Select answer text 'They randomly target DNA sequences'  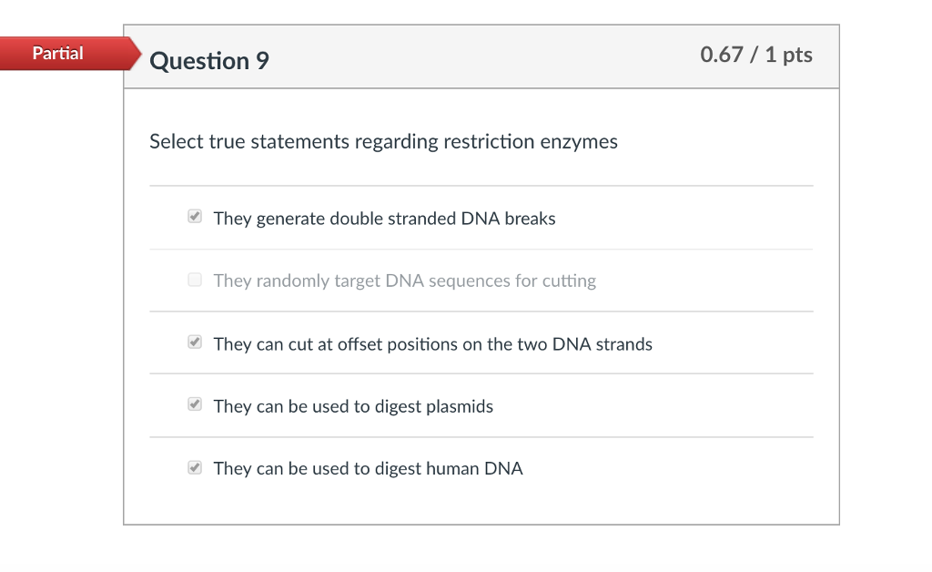(x=405, y=281)
